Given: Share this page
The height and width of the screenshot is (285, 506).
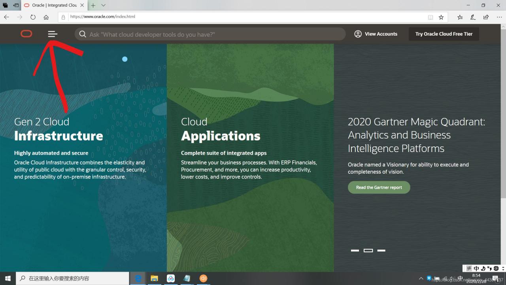Looking at the screenshot, I should (486, 17).
